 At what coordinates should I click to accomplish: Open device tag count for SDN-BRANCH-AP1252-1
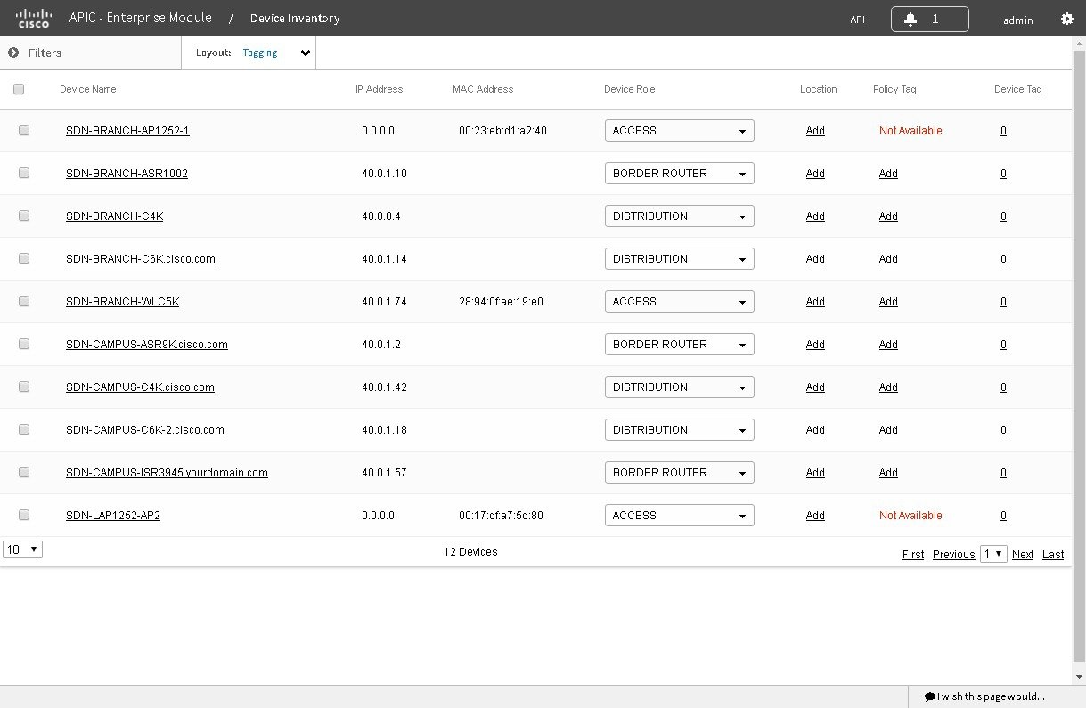click(x=1003, y=131)
